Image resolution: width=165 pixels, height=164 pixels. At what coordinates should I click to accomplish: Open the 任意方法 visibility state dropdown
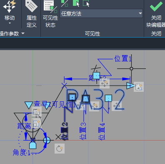(101, 13)
